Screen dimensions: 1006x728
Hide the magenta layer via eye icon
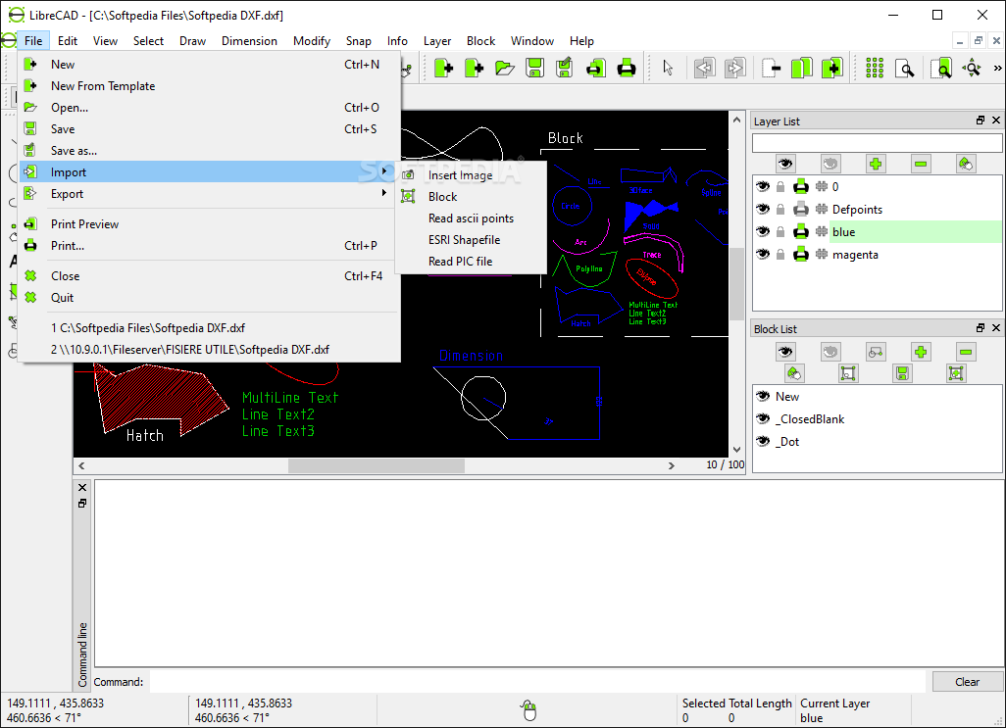(762, 255)
